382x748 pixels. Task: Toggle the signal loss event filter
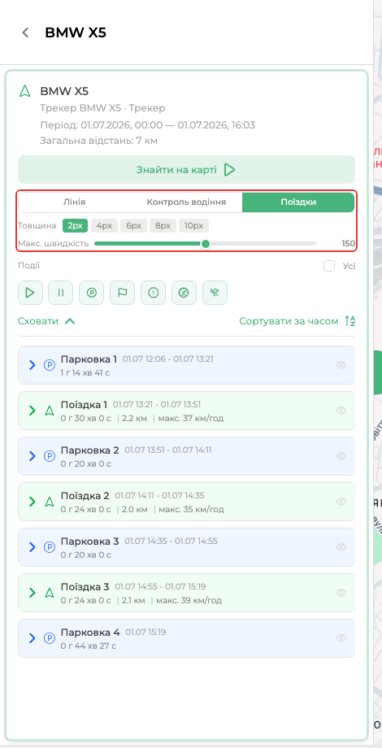[x=215, y=293]
